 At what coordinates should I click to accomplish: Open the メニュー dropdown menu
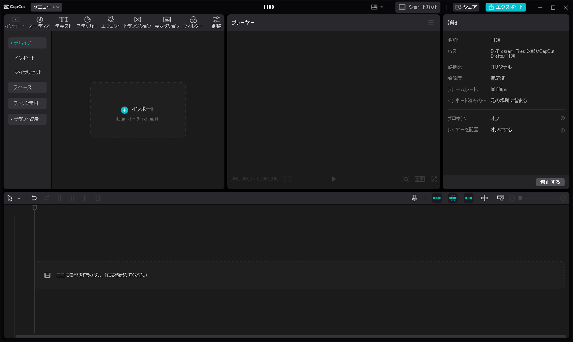[x=46, y=7]
